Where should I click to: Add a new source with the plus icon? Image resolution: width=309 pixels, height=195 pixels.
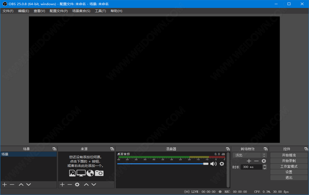click(62, 184)
